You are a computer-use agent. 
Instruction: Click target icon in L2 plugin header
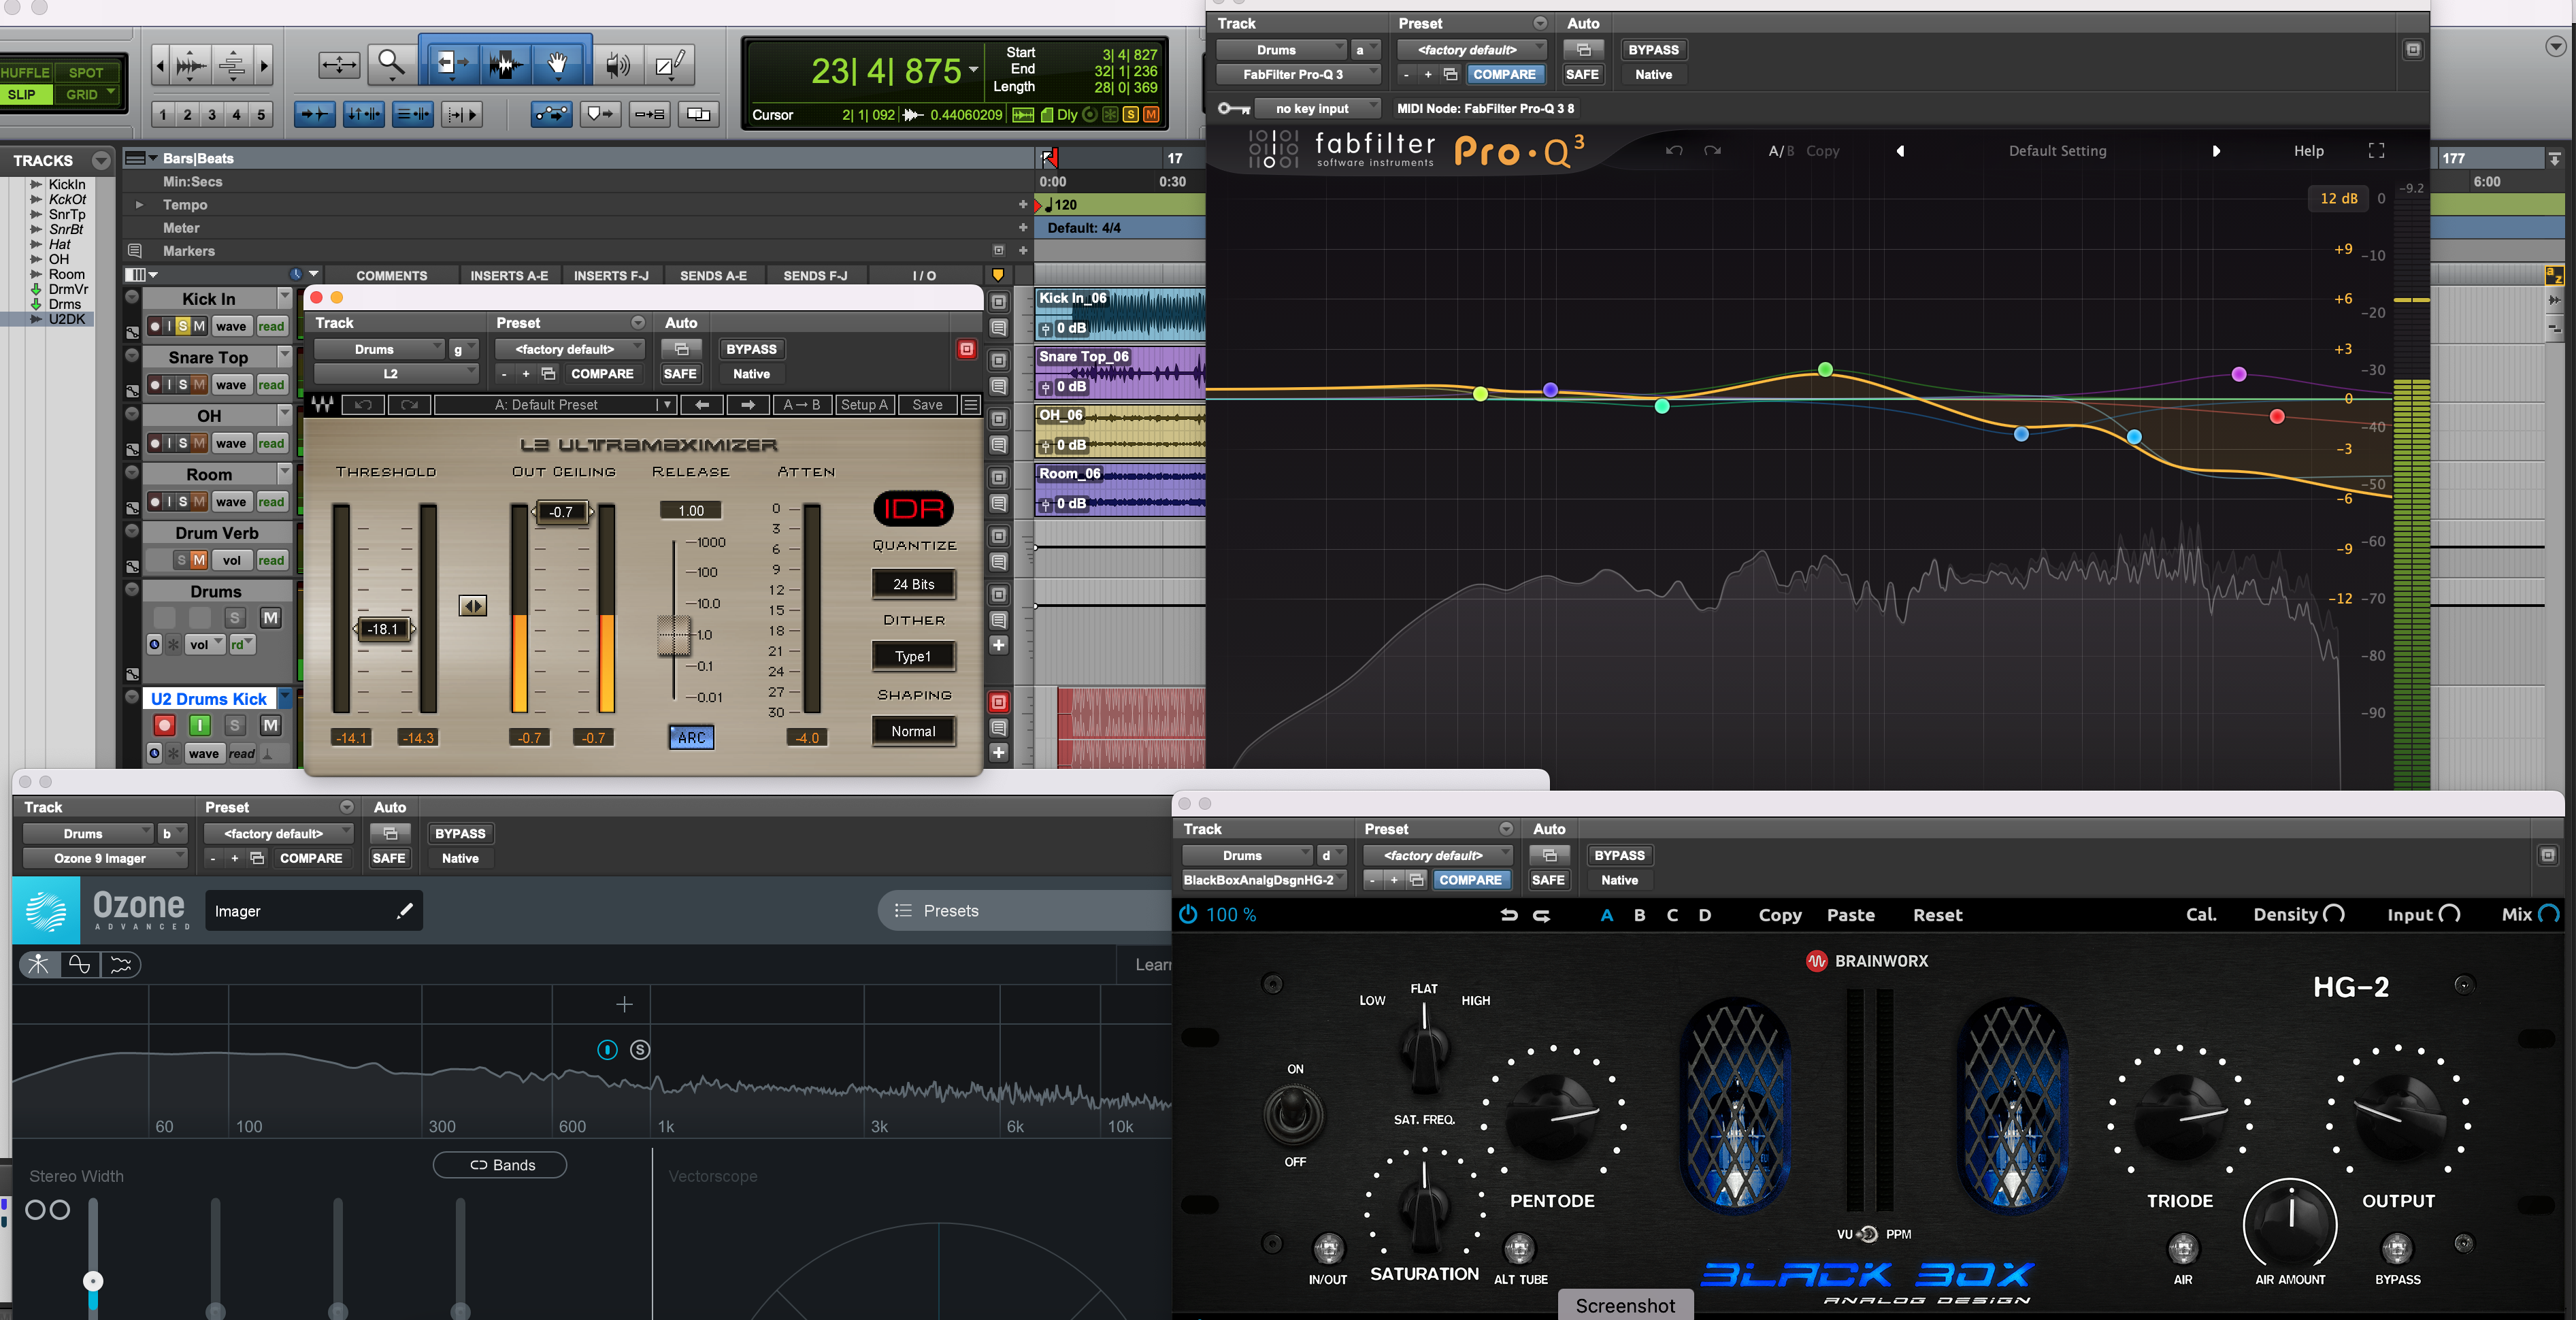[966, 349]
